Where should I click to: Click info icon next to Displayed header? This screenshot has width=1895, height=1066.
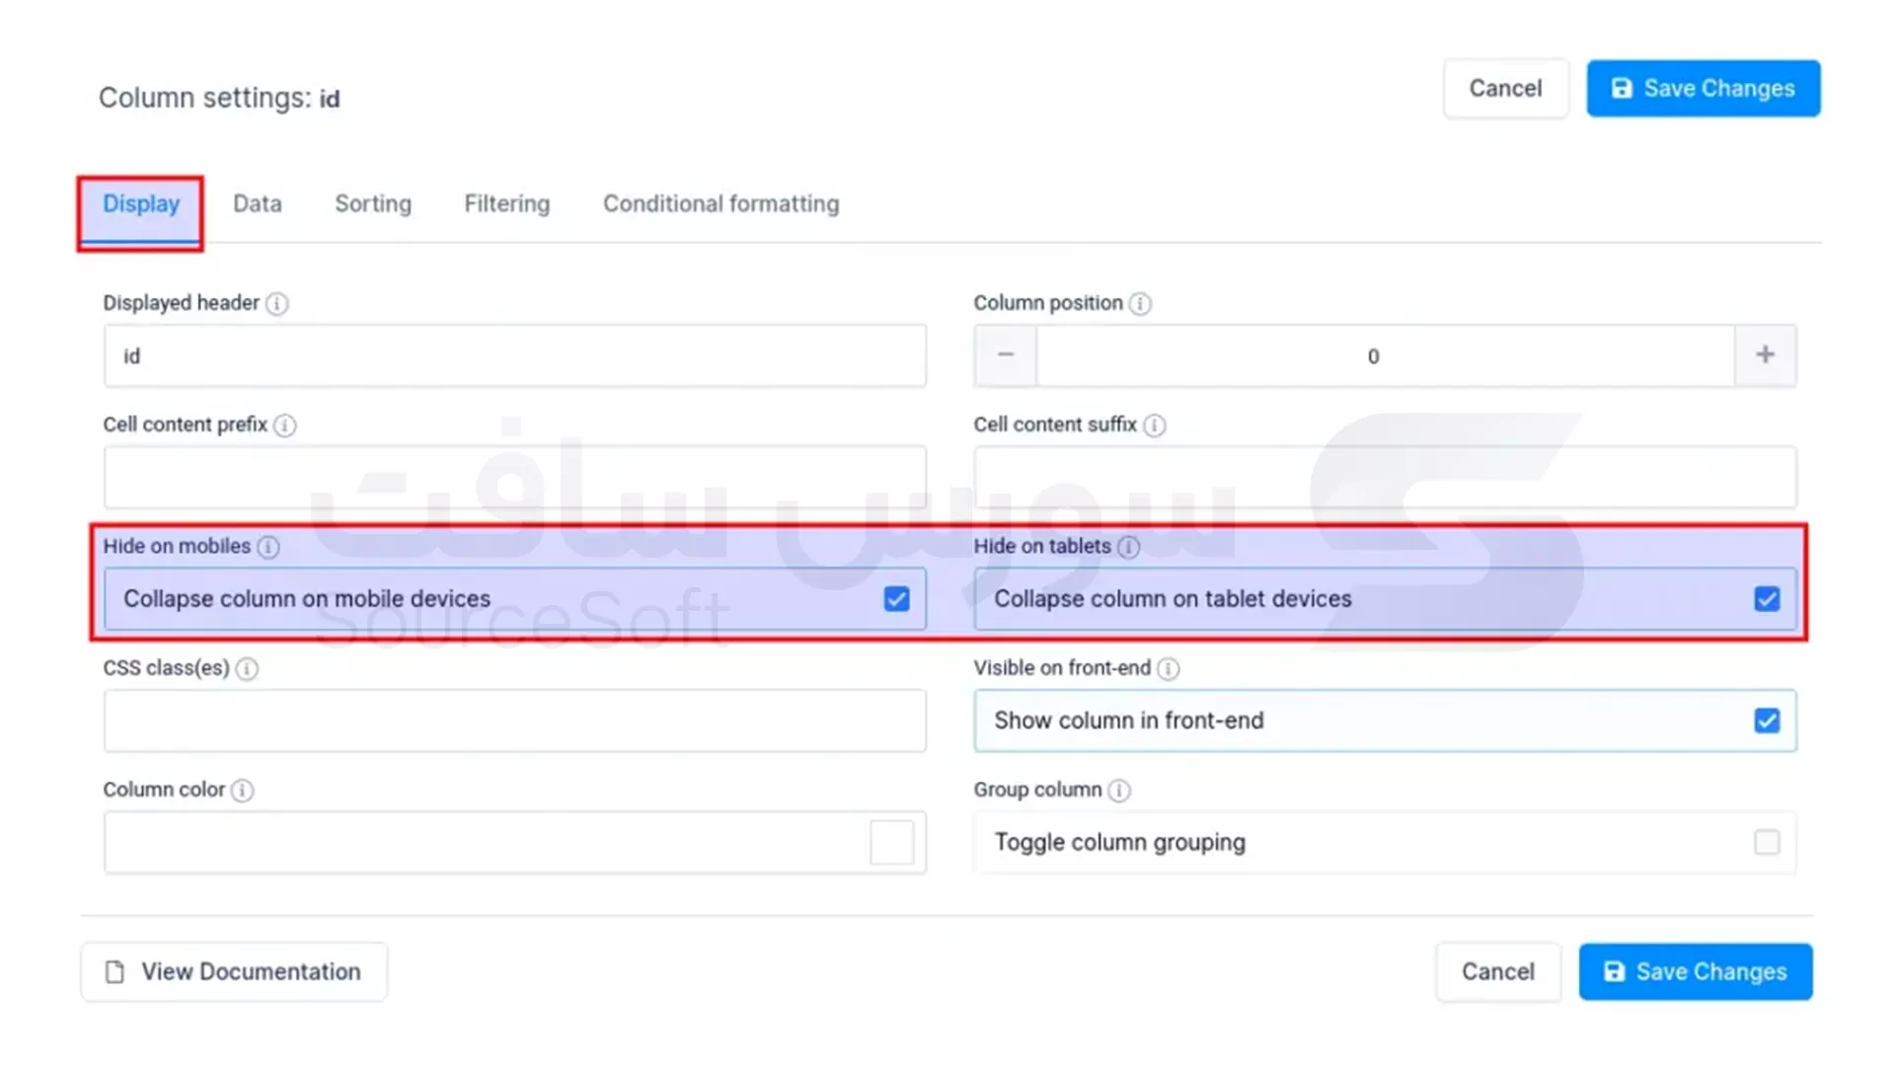277,304
